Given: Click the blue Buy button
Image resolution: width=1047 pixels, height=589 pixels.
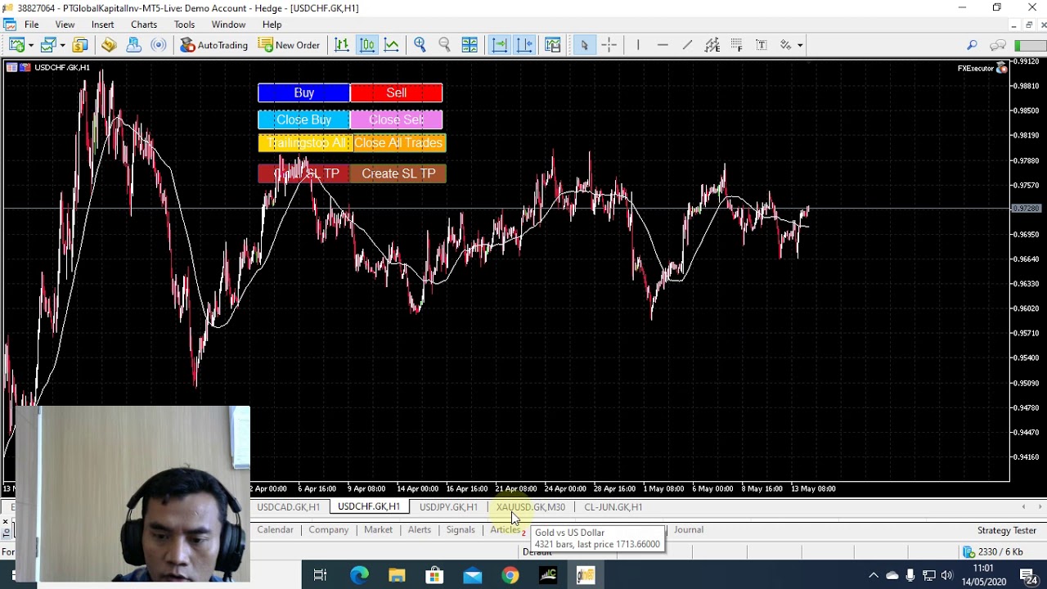Looking at the screenshot, I should 303,93.
